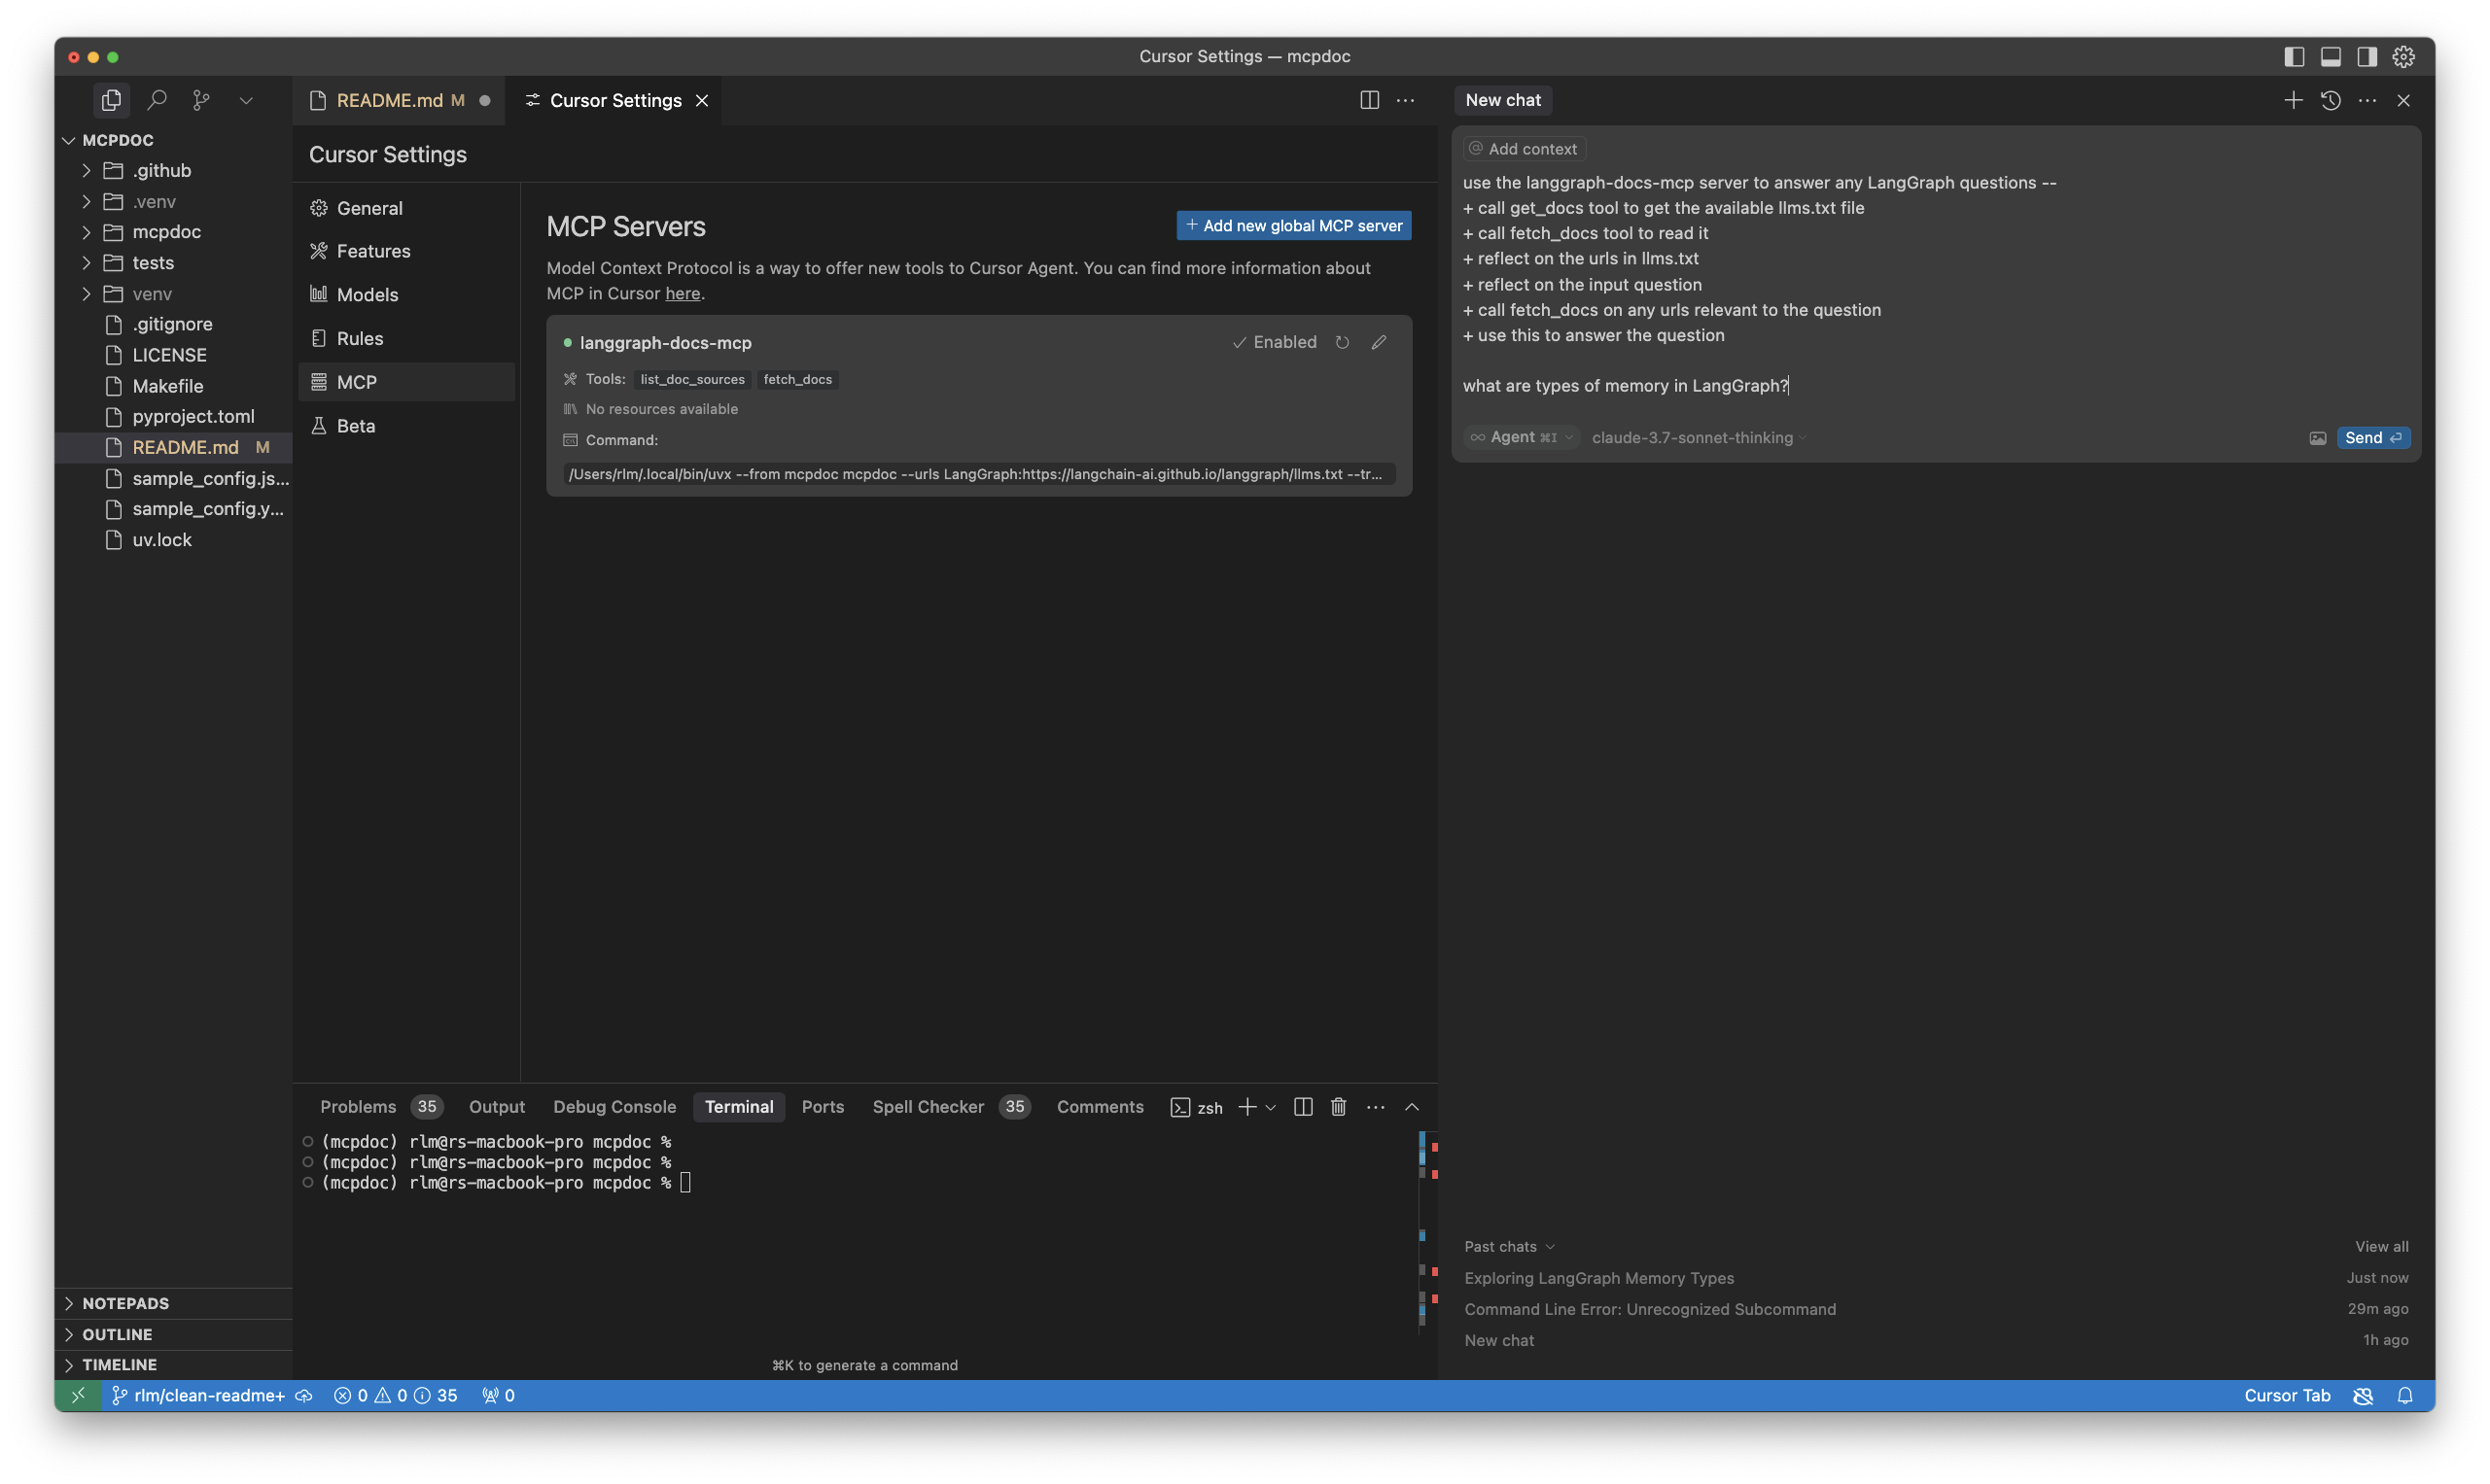Open the Problems tab in the panel

pyautogui.click(x=358, y=1107)
